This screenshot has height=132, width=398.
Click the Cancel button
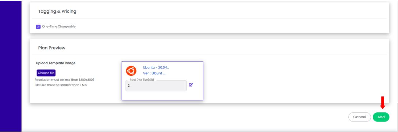click(x=359, y=117)
